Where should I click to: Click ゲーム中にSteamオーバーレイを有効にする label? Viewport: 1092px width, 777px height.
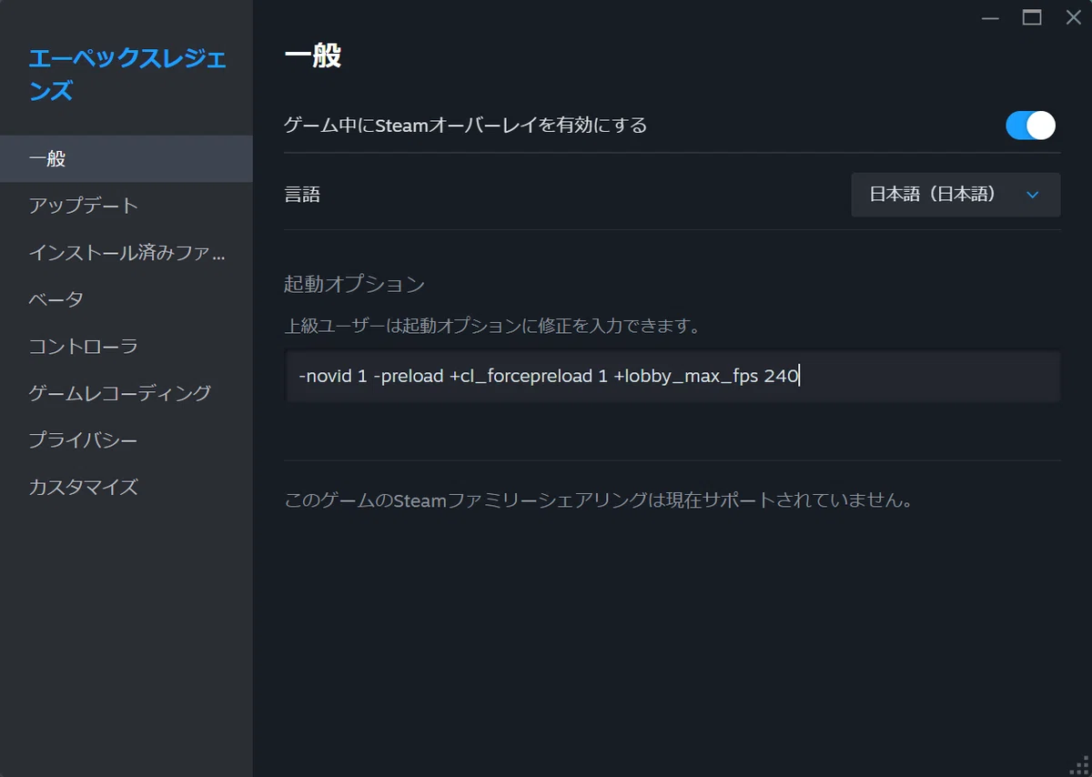466,126
